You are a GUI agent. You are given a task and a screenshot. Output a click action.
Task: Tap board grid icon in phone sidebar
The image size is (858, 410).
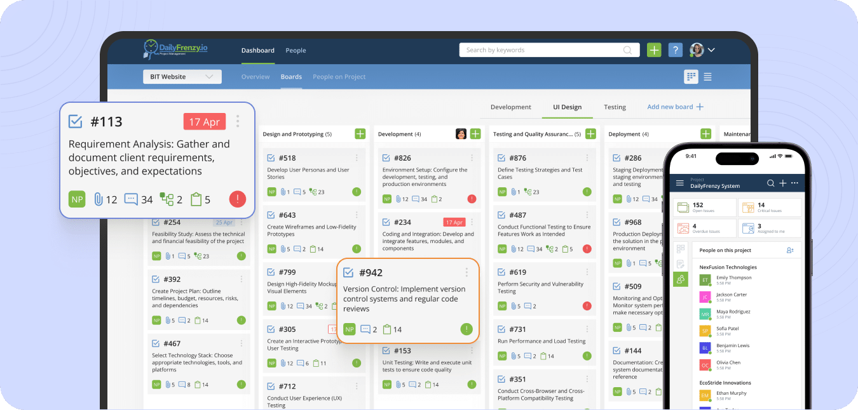[x=681, y=249]
